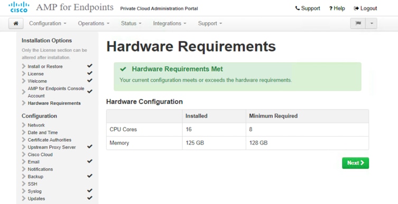This screenshot has width=398, height=204.
Task: Open Certificate Authorities section
Action: pos(50,140)
